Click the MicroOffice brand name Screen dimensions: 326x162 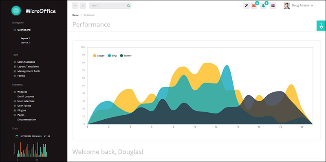coord(41,11)
